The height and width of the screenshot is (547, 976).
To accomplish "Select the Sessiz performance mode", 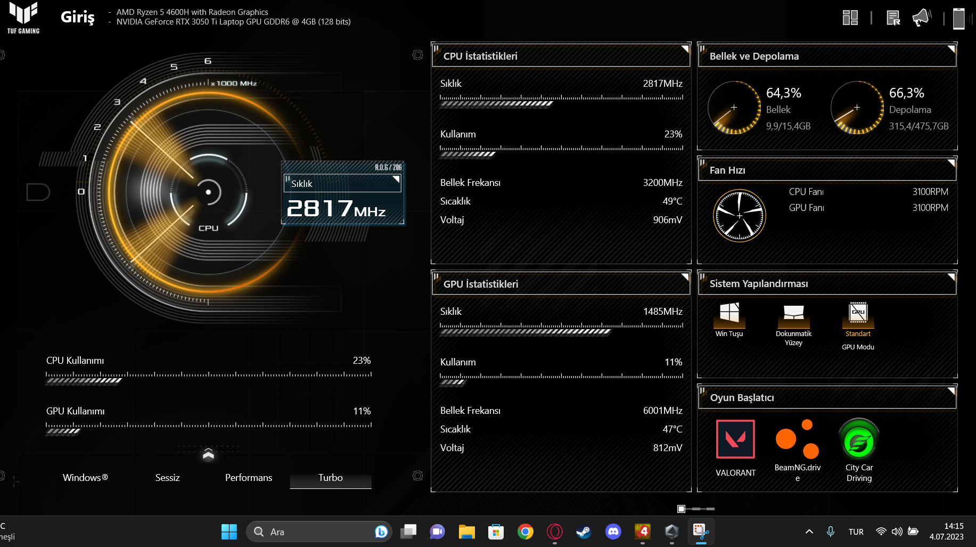I will [x=167, y=478].
